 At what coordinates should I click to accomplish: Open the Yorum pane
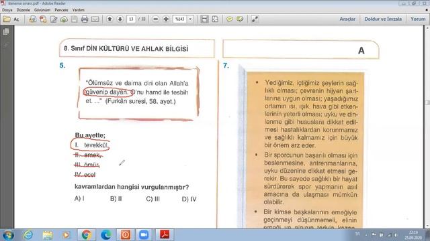coord(418,19)
